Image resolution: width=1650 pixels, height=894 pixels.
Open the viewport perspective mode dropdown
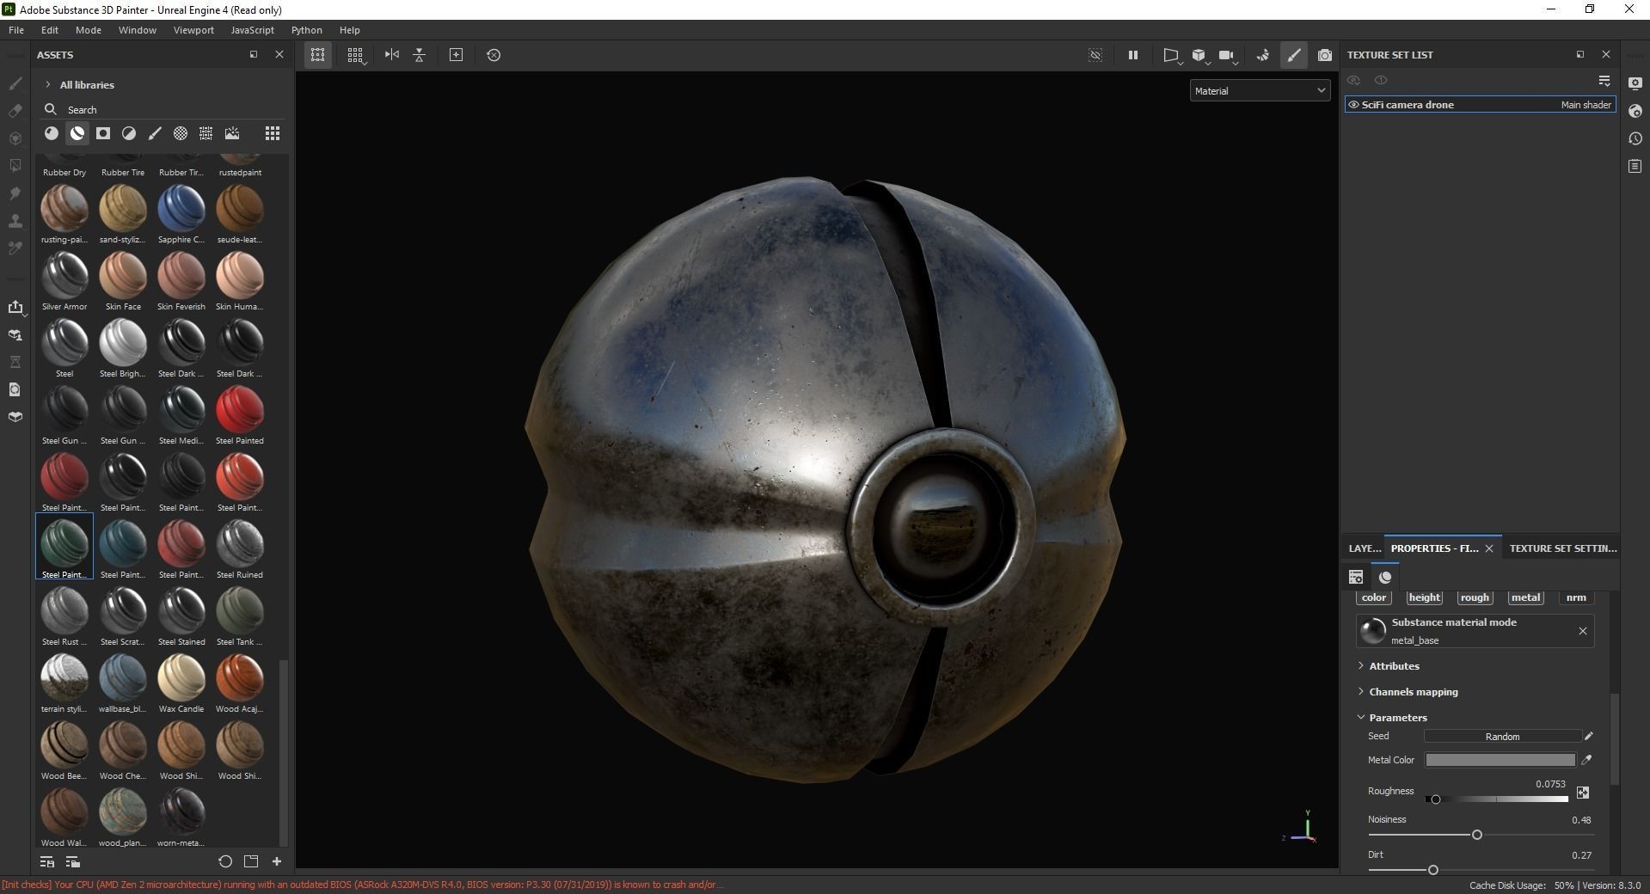1172,56
